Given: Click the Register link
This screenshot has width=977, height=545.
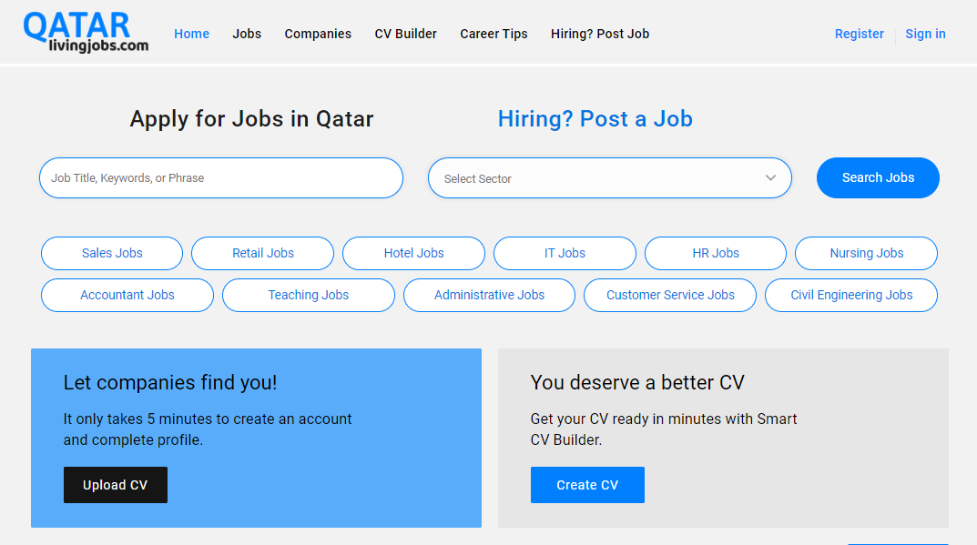Looking at the screenshot, I should [859, 34].
